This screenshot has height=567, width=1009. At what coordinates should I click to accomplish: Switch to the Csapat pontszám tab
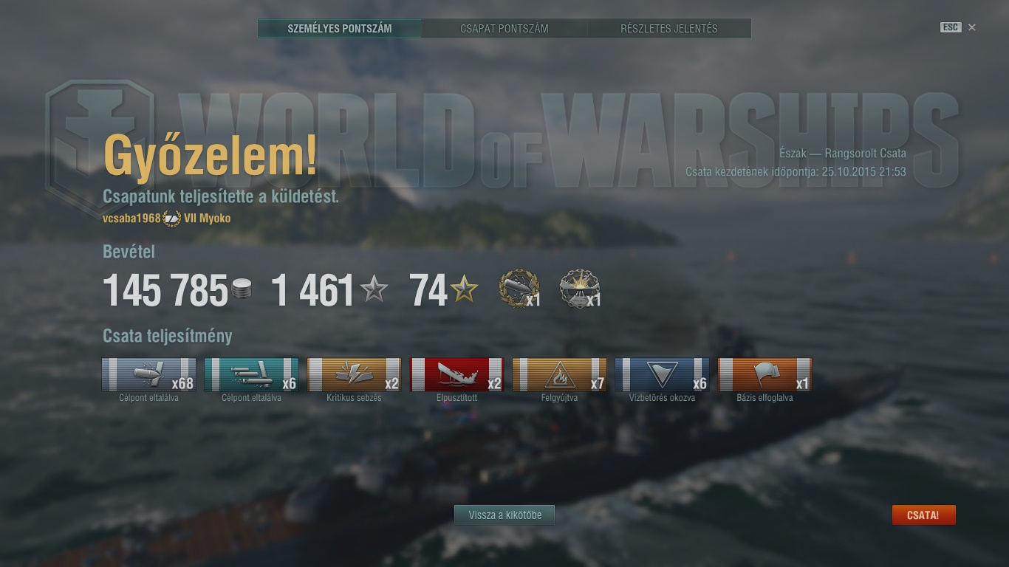[x=504, y=29]
